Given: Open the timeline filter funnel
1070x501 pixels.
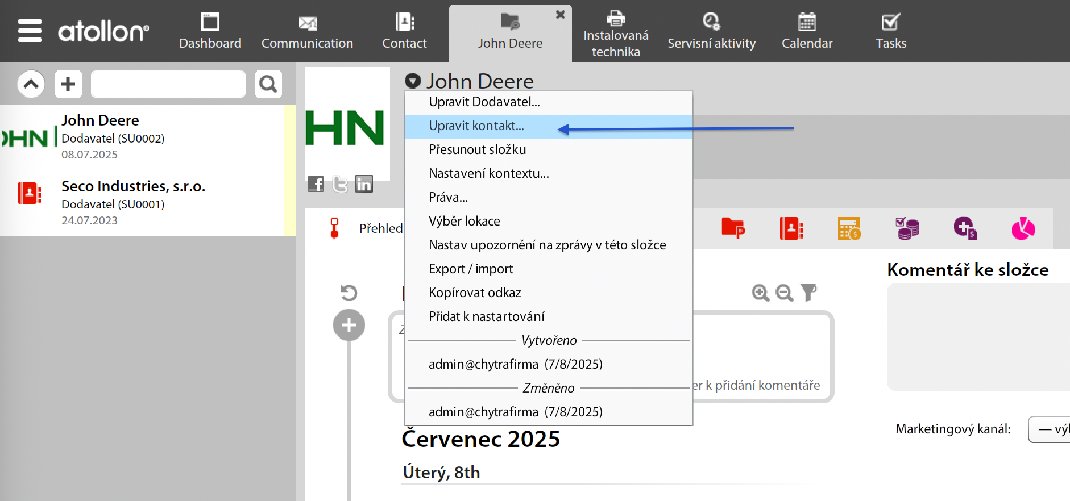Looking at the screenshot, I should coord(808,293).
